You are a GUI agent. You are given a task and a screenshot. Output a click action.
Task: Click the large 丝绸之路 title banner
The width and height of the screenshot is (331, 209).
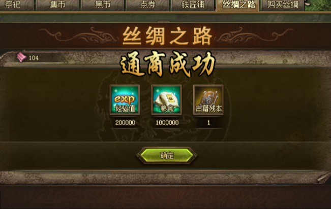coord(167,36)
